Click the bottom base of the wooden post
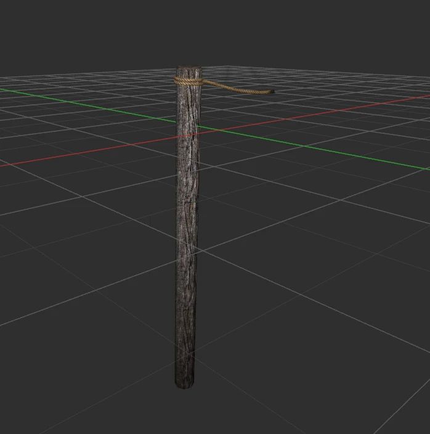Image resolution: width=430 pixels, height=434 pixels. pyautogui.click(x=185, y=382)
